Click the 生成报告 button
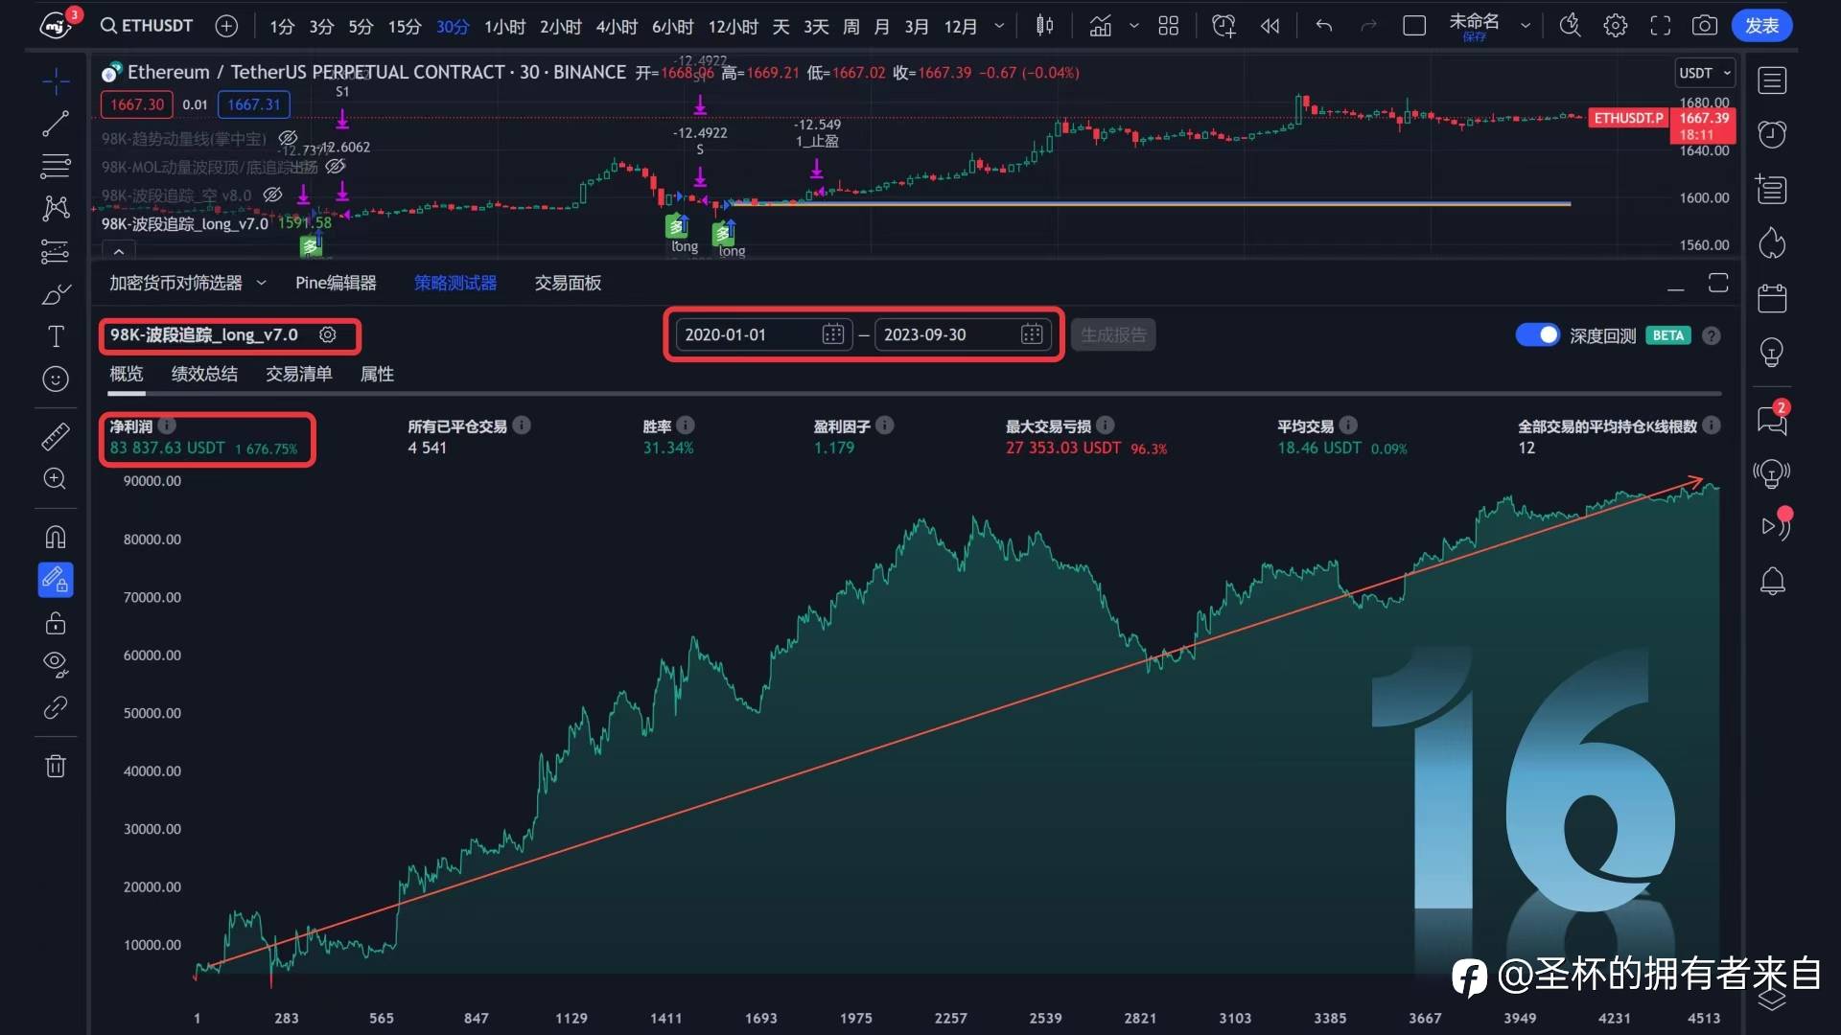Image resolution: width=1841 pixels, height=1035 pixels. coord(1112,334)
